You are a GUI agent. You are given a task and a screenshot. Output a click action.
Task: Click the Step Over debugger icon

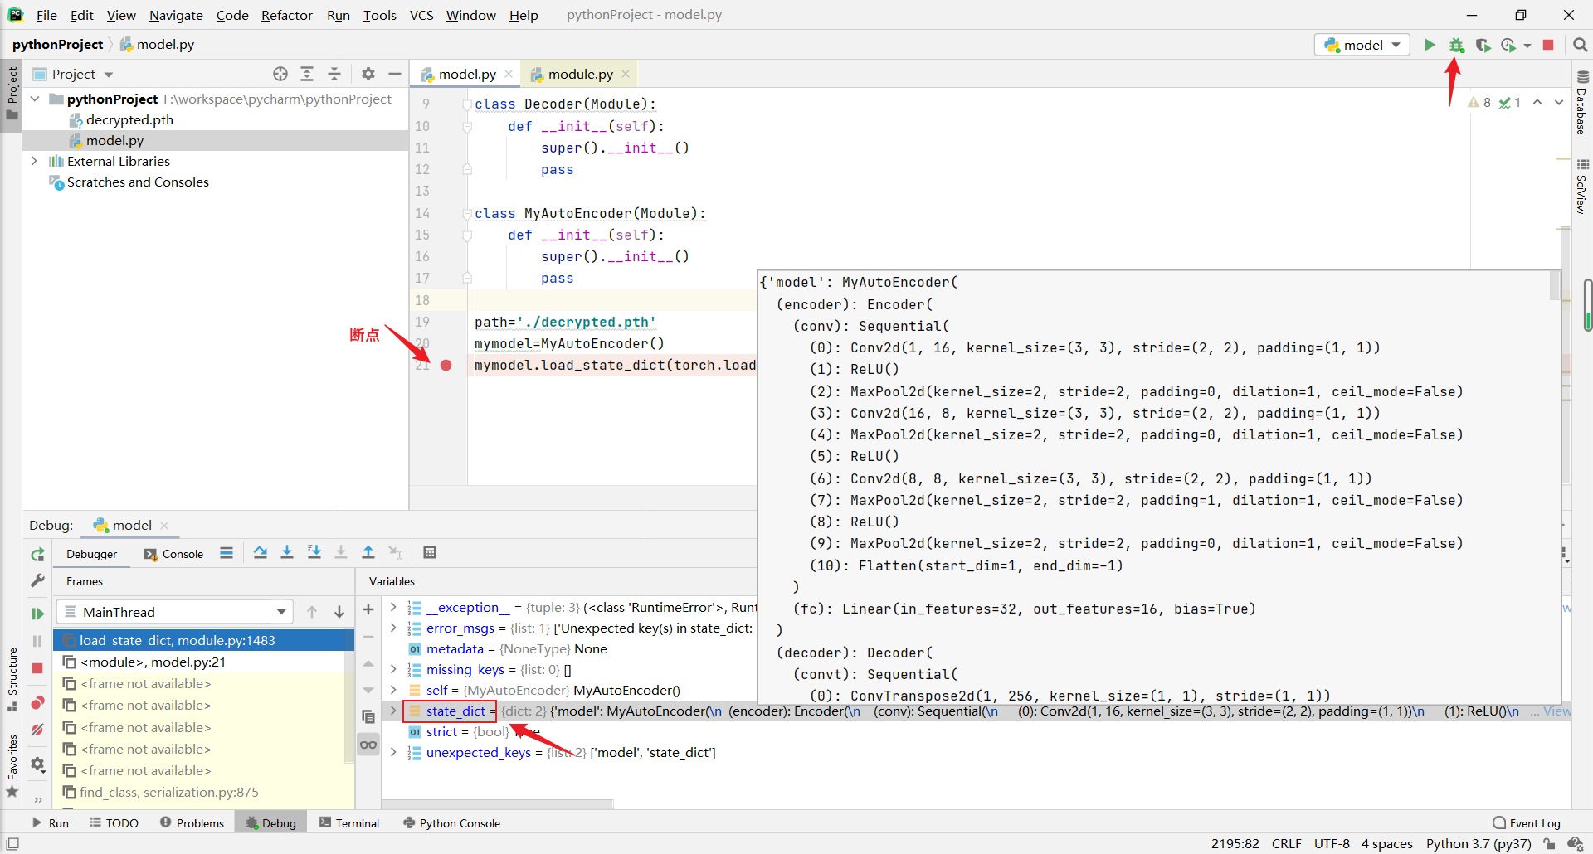pos(260,552)
